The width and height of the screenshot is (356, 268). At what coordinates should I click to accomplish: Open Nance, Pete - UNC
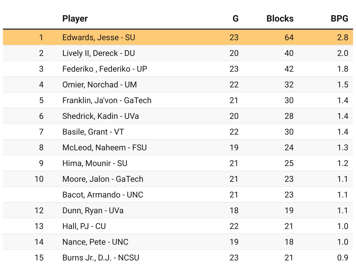click(95, 242)
